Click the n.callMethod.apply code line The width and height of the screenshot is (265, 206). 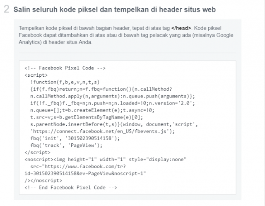pos(113,96)
